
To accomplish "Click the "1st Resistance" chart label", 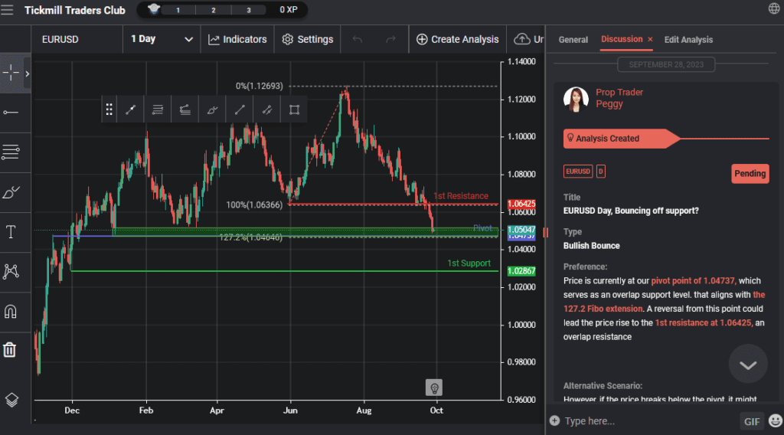I will click(x=460, y=196).
